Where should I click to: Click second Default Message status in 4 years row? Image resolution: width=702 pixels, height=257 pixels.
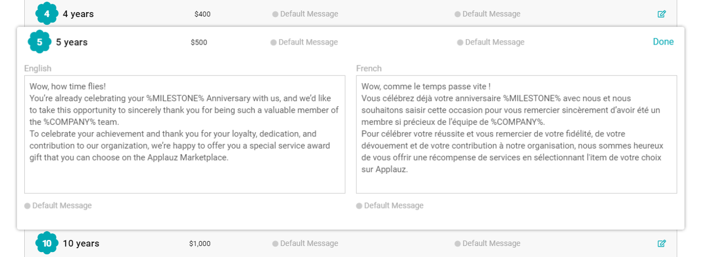coord(487,14)
